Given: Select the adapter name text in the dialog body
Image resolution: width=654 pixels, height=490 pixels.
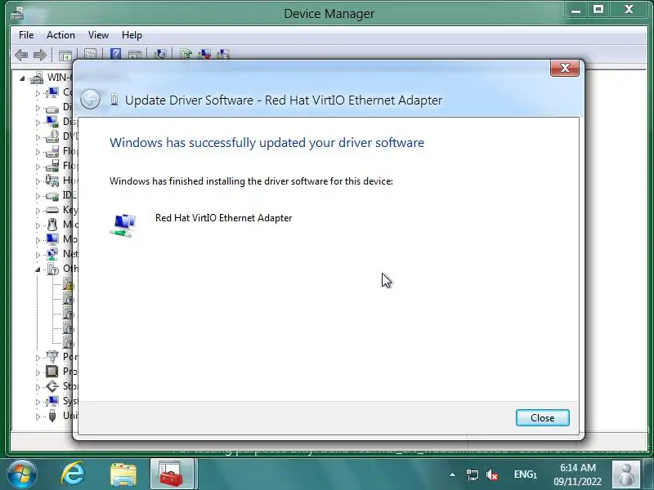Looking at the screenshot, I should [223, 218].
